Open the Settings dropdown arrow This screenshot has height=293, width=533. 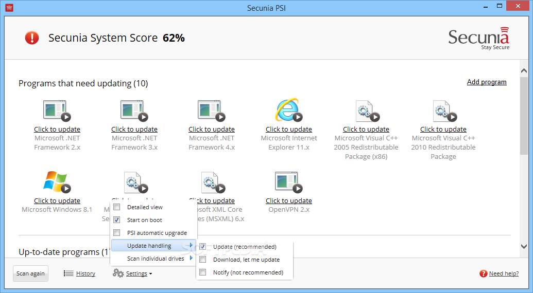coord(150,273)
